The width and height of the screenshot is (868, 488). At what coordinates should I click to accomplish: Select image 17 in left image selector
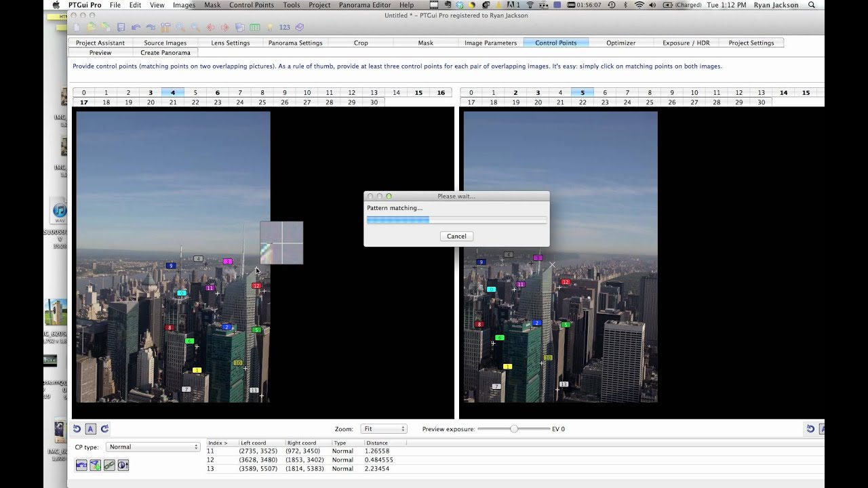tap(84, 102)
